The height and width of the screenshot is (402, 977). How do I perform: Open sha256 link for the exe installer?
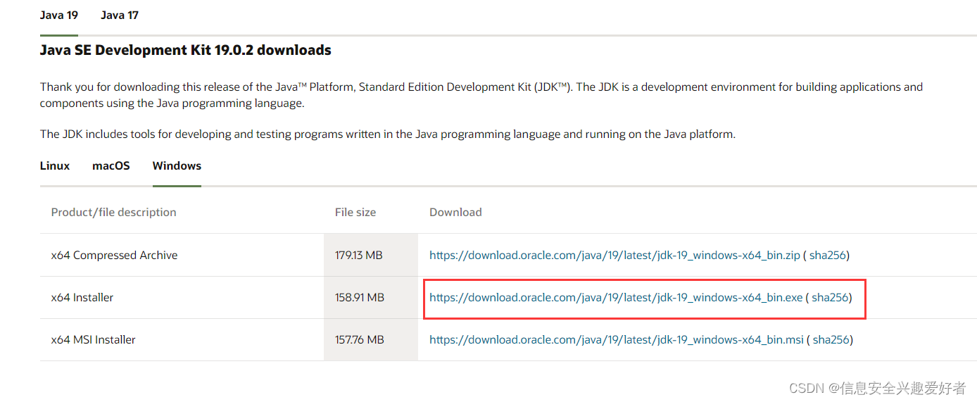831,297
